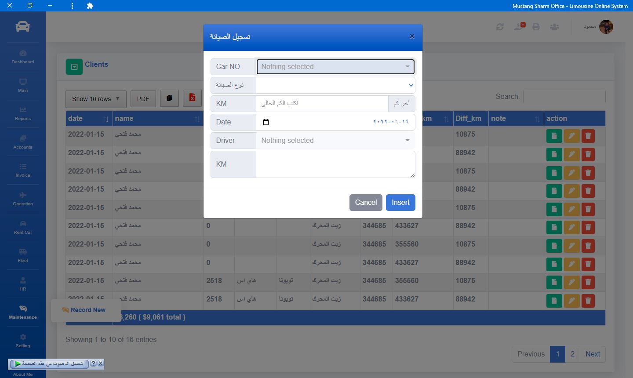Open the Driver dropdown
This screenshot has width=633, height=378.
click(335, 141)
